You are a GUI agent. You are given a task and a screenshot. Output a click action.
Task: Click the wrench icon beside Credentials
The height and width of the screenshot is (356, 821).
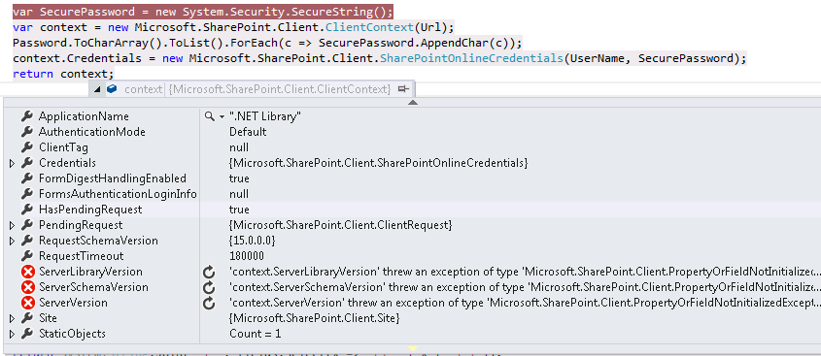[27, 163]
